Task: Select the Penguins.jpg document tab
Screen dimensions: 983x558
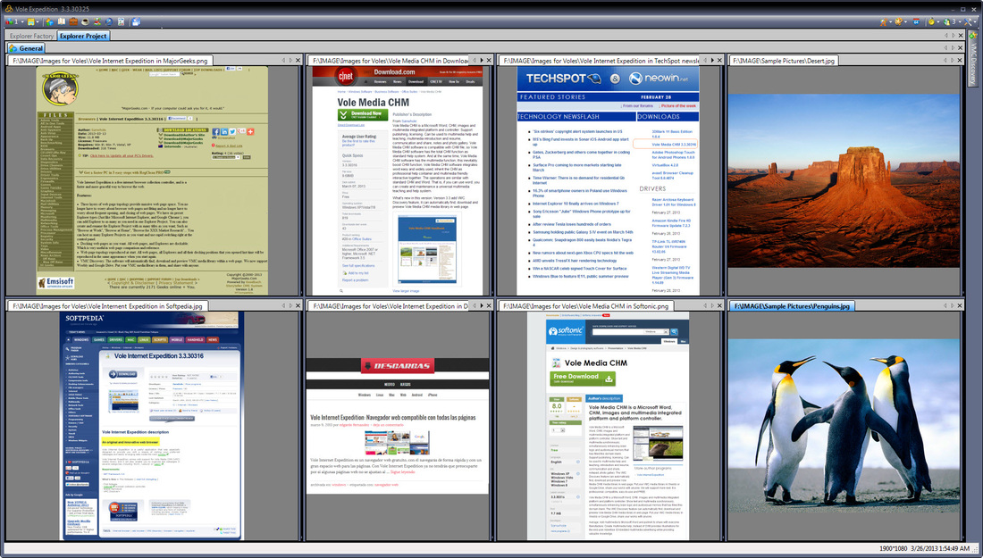Action: pyautogui.click(x=793, y=306)
